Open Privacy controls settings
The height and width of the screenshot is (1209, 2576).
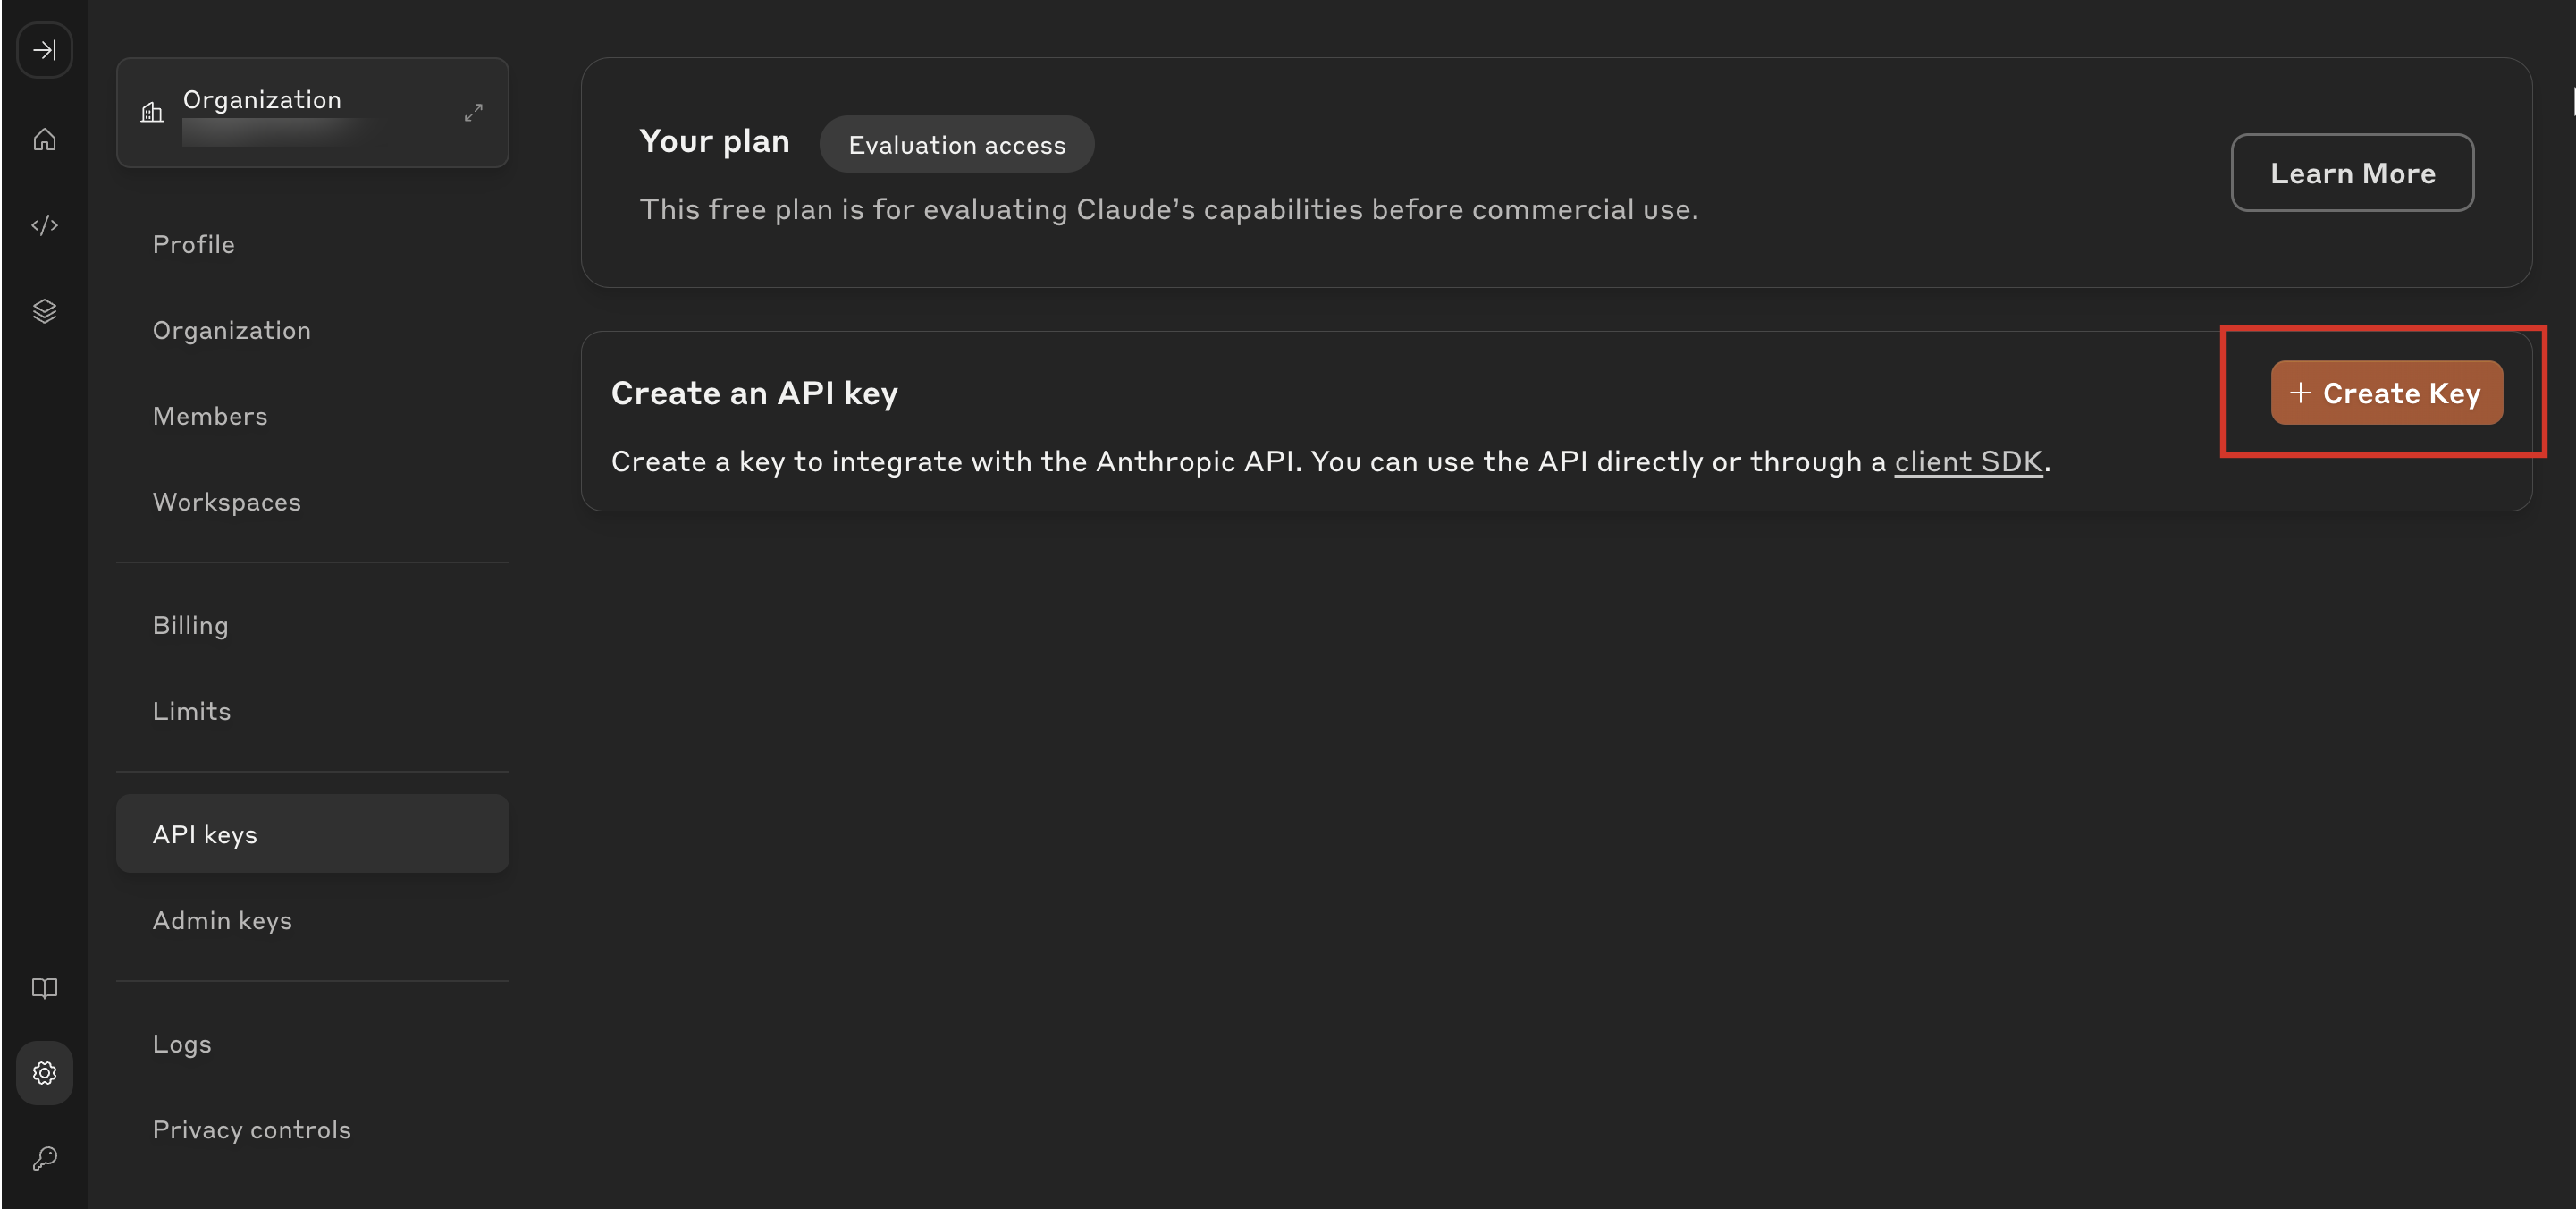point(251,1130)
